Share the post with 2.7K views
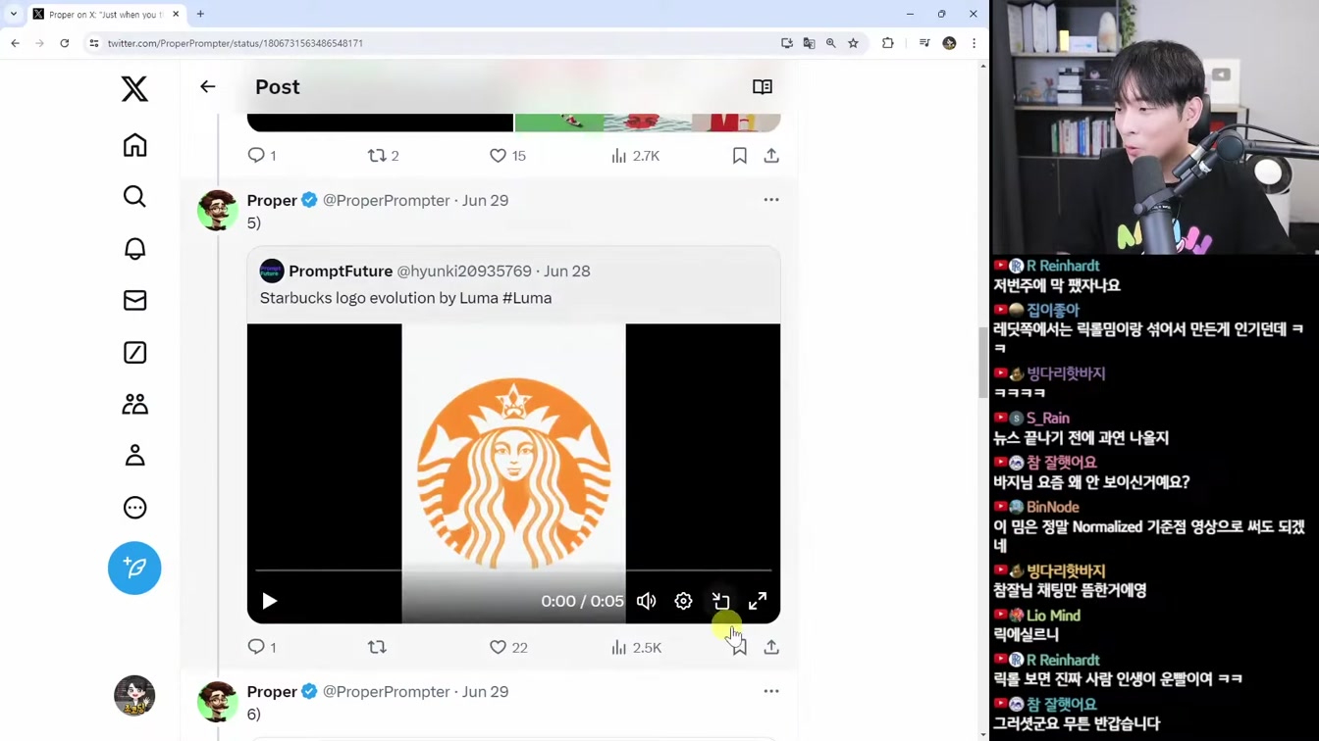 pos(771,156)
